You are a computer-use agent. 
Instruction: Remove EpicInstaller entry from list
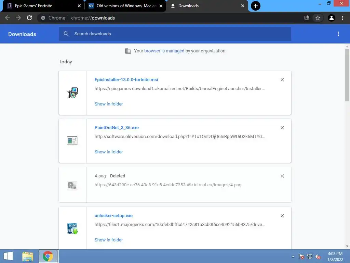[x=282, y=80]
